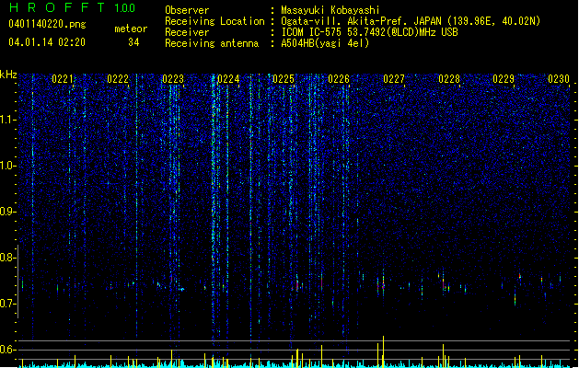Click the meteor count label
This screenshot has width=579, height=368.
[x=131, y=29]
